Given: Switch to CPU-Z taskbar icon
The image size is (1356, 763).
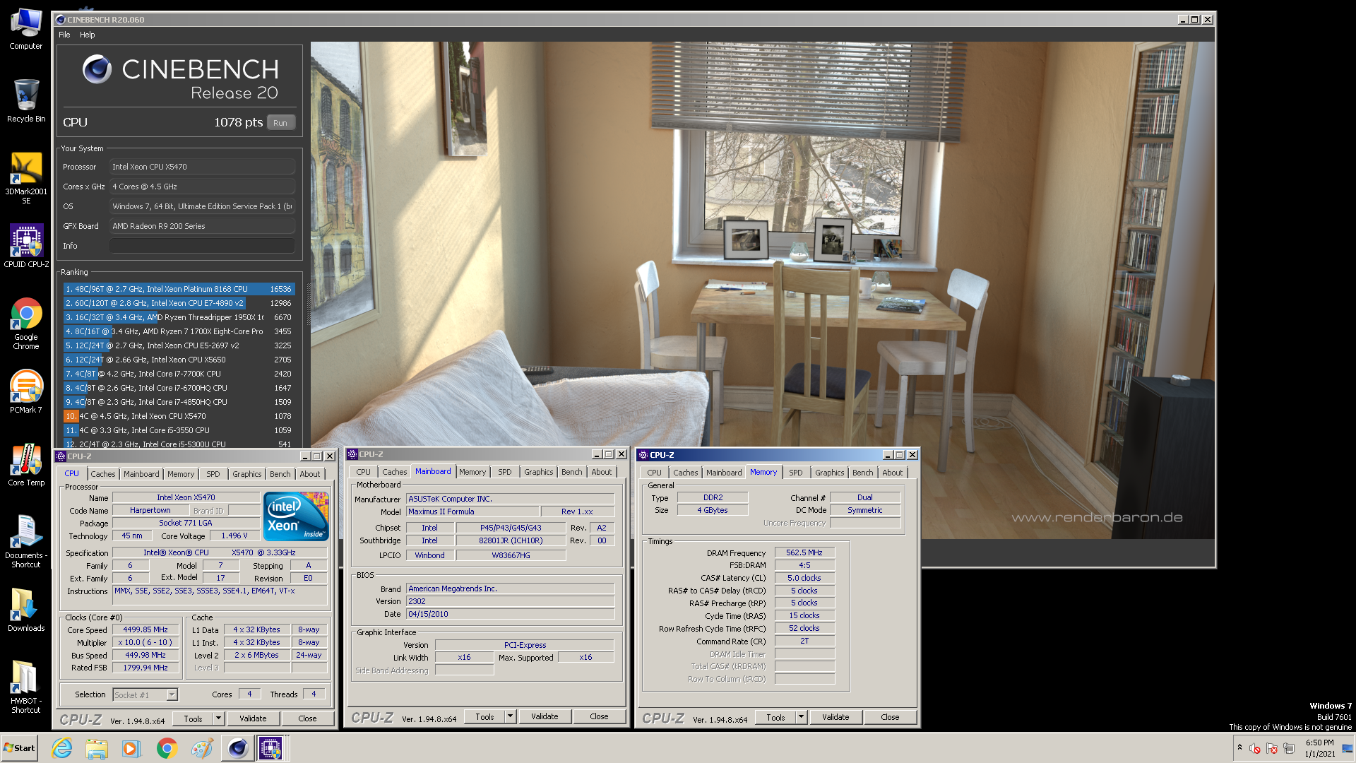Looking at the screenshot, I should point(270,748).
